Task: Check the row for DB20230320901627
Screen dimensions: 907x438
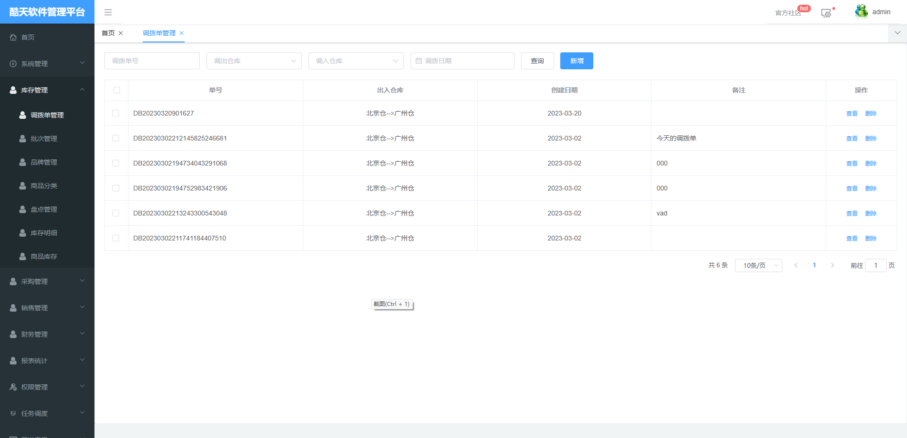Action: 116,113
